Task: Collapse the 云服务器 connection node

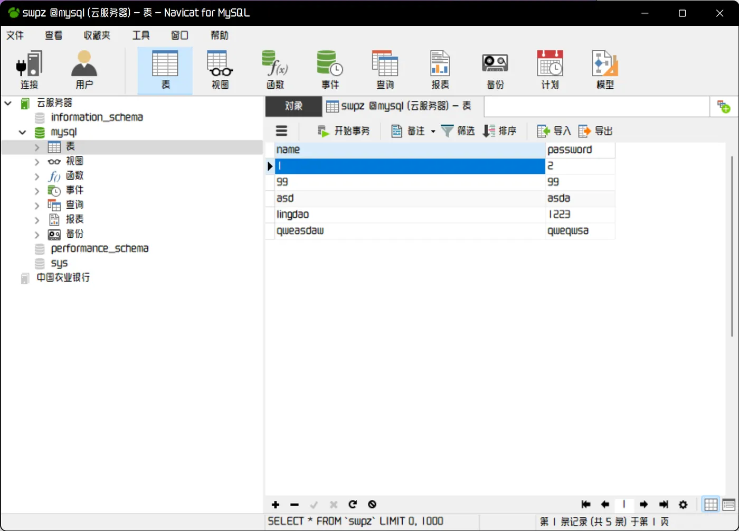Action: point(8,103)
